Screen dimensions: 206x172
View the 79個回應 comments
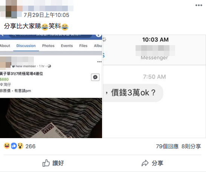167,146
